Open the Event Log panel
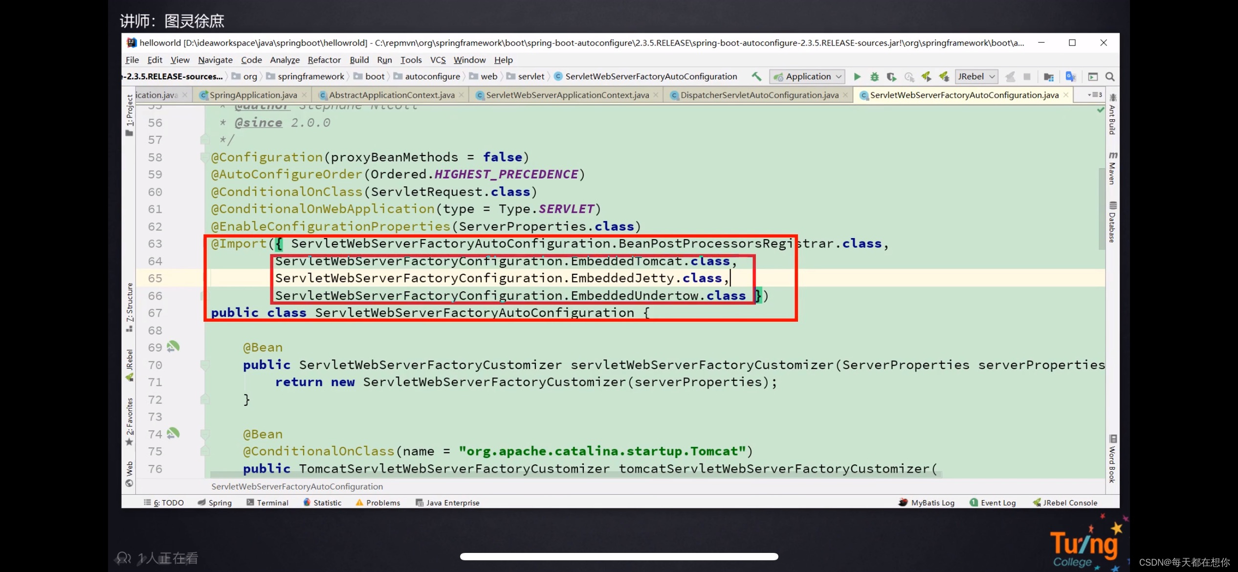This screenshot has width=1238, height=572. point(993,503)
